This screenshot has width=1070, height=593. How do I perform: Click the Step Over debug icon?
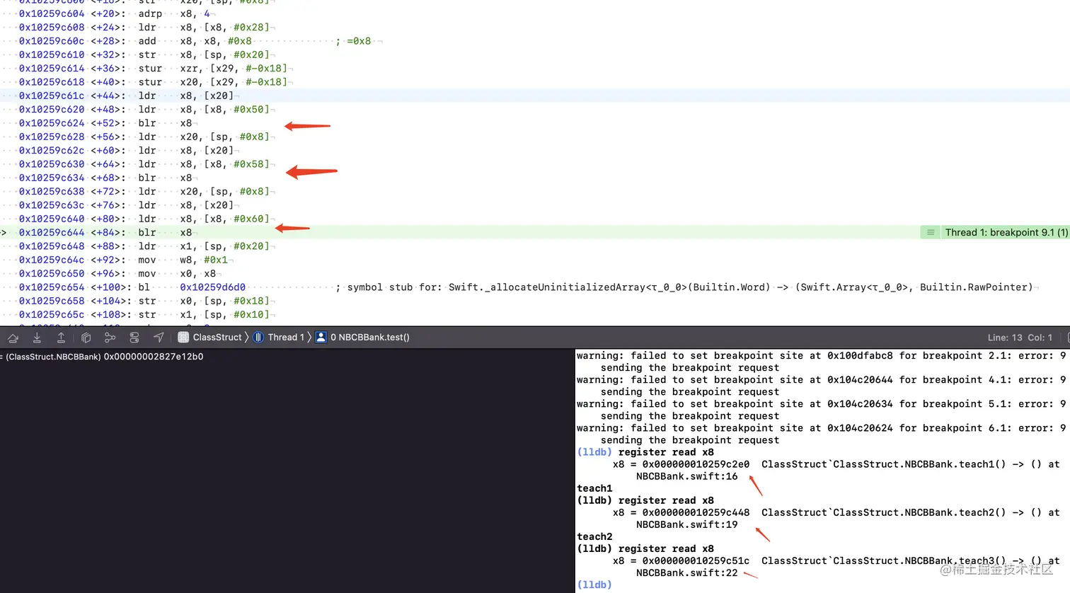point(13,338)
